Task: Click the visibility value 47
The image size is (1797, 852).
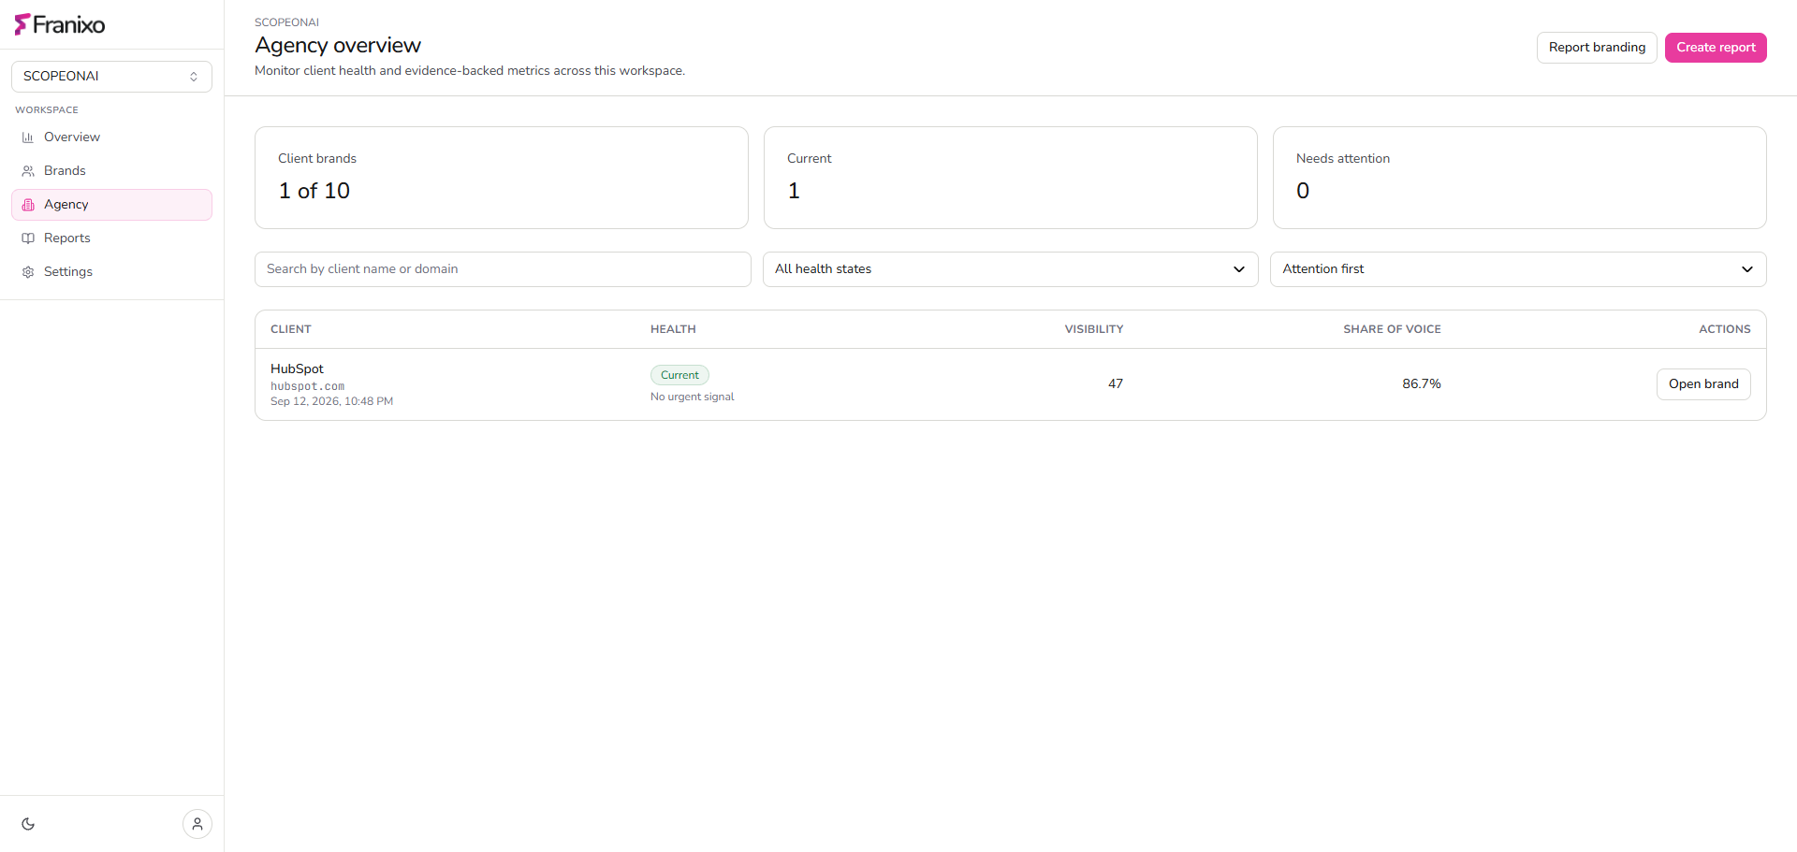Action: [1116, 384]
